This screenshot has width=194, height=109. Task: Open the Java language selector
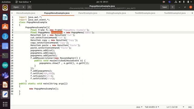point(139,107)
